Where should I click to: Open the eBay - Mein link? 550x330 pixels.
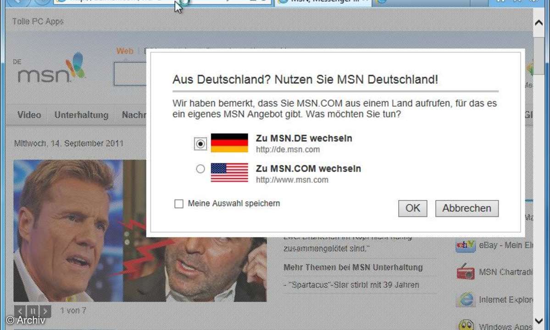point(506,245)
